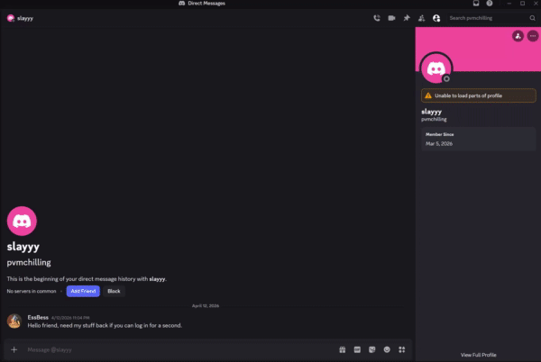Image resolution: width=541 pixels, height=362 pixels.
Task: Block the user slayyy
Action: click(x=114, y=291)
